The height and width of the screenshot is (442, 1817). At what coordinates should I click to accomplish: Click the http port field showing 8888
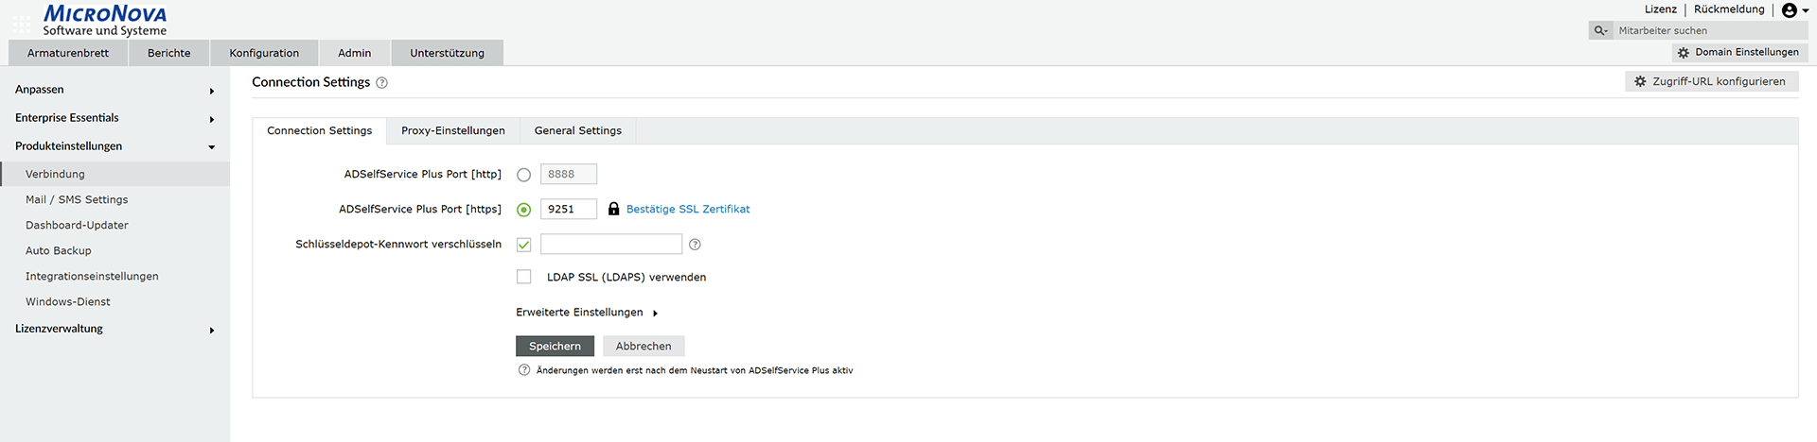(x=569, y=175)
